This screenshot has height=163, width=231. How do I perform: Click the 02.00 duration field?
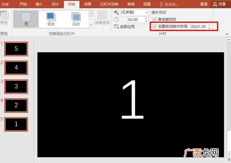[x=136, y=19]
